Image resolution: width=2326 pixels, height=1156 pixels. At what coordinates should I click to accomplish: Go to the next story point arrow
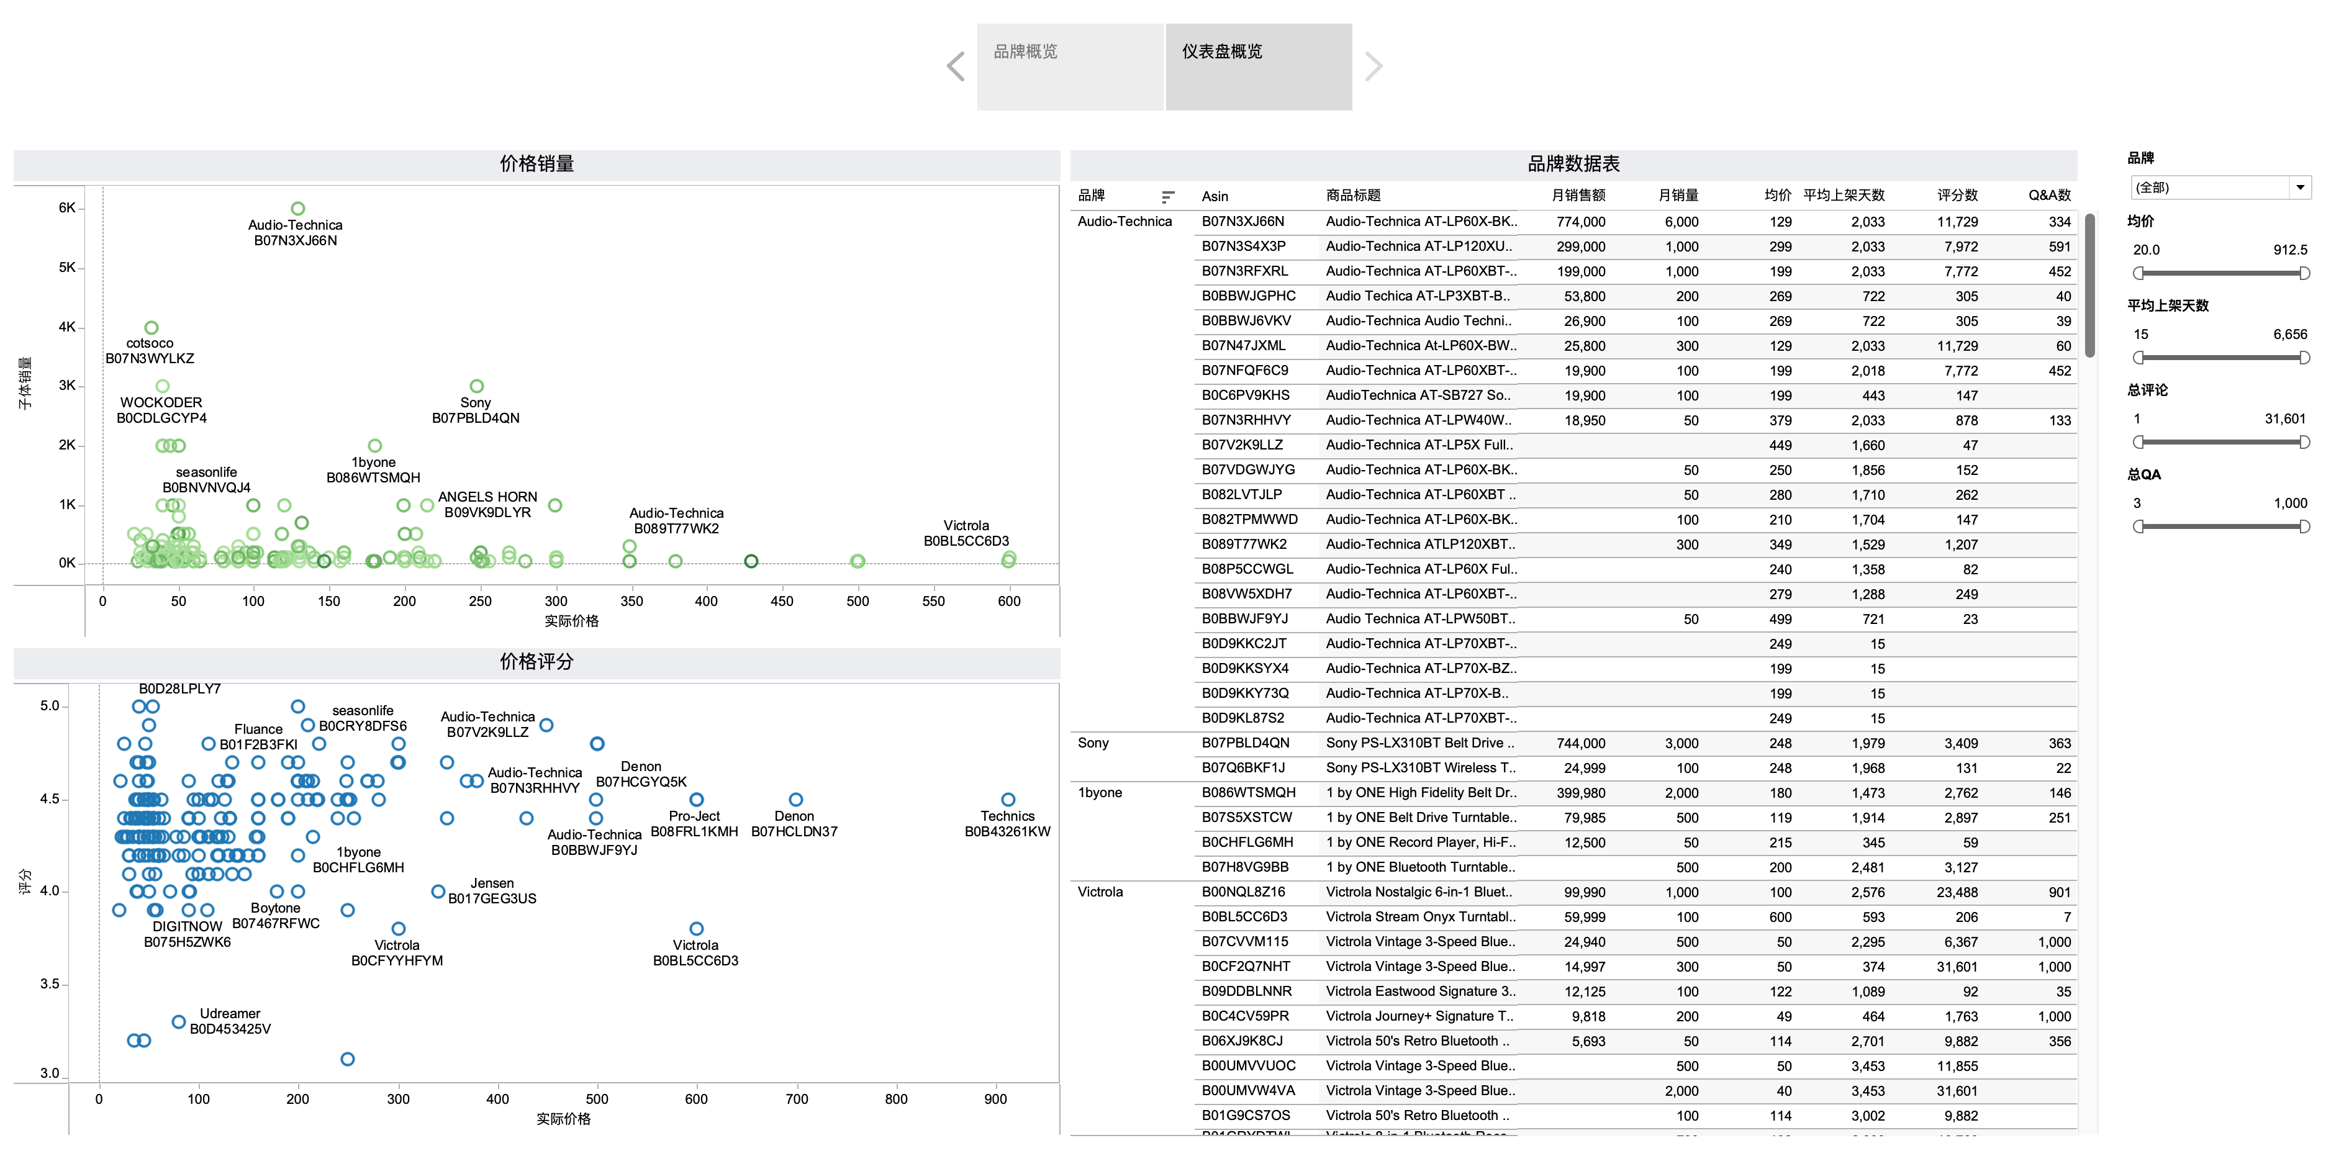[1373, 66]
